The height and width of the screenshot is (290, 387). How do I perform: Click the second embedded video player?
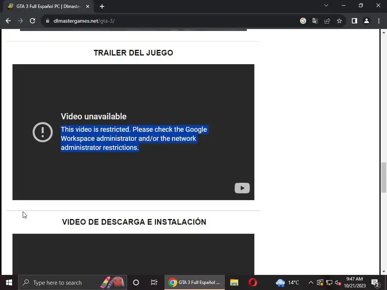(x=133, y=254)
